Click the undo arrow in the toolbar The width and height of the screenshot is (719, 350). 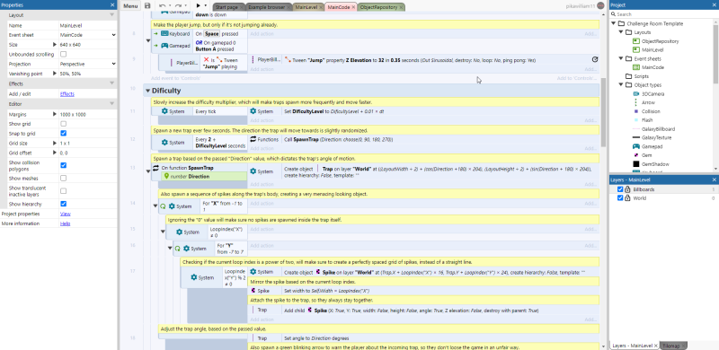click(x=163, y=6)
